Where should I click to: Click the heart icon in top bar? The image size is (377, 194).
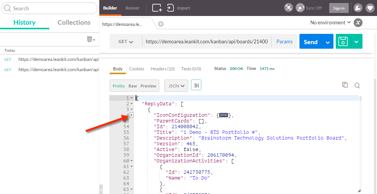point(370,8)
